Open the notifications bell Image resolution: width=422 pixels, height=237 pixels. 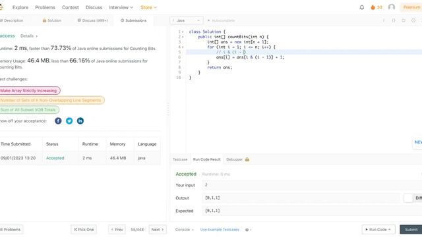(362, 7)
